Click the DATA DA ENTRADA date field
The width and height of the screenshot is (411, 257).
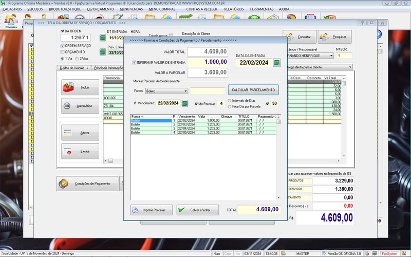coord(254,63)
